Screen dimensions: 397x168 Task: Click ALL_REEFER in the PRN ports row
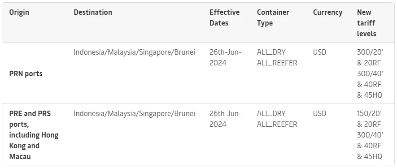tap(277, 63)
